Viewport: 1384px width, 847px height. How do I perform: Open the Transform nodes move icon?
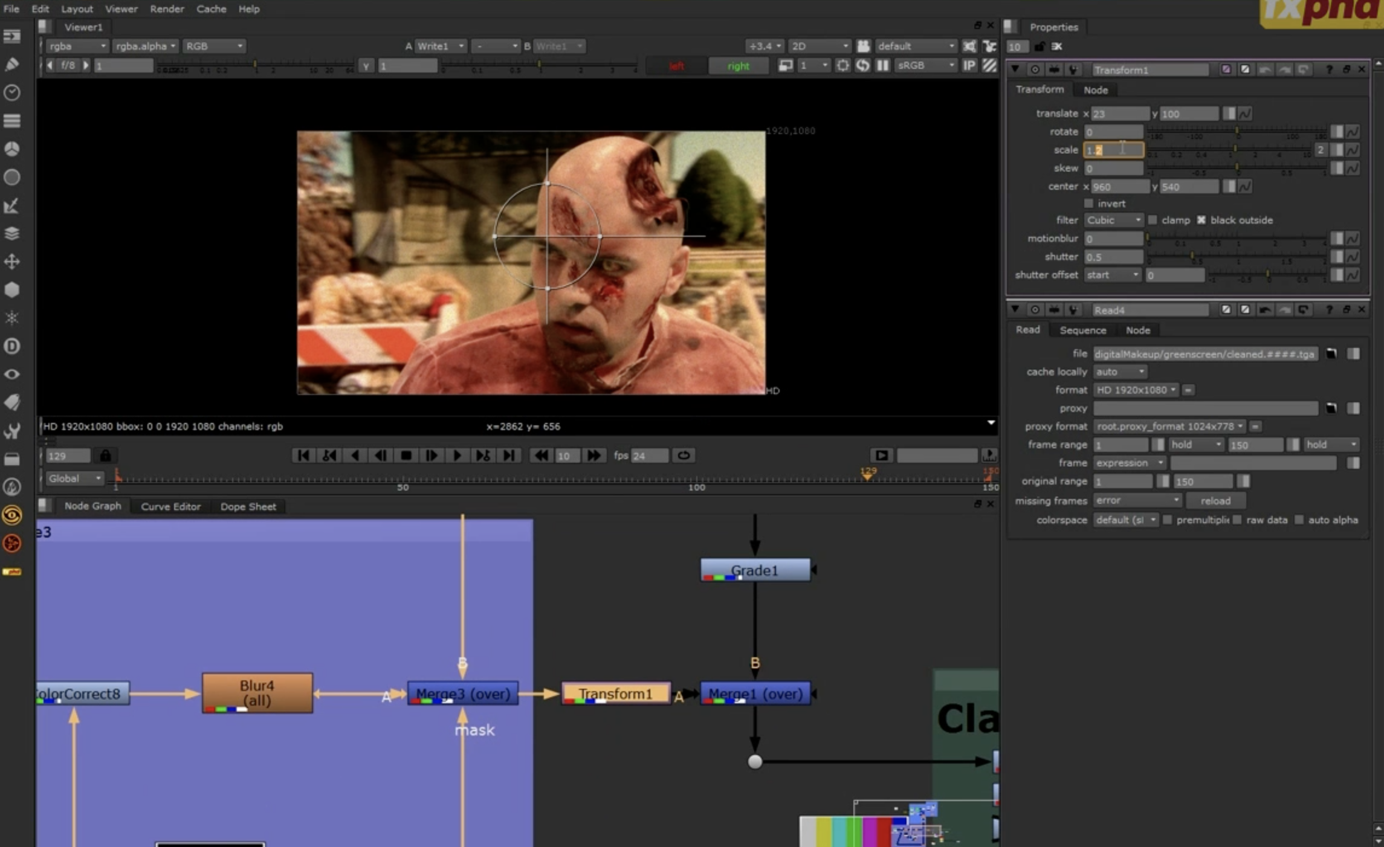[11, 262]
